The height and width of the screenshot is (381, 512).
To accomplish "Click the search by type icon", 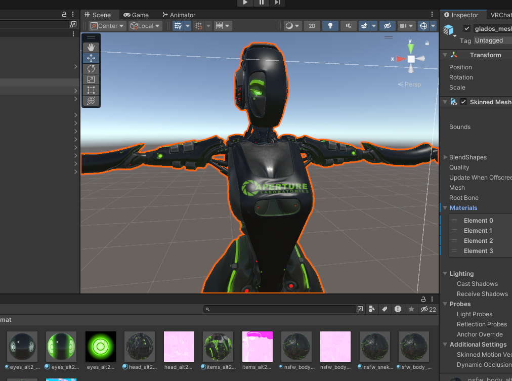I will point(371,309).
